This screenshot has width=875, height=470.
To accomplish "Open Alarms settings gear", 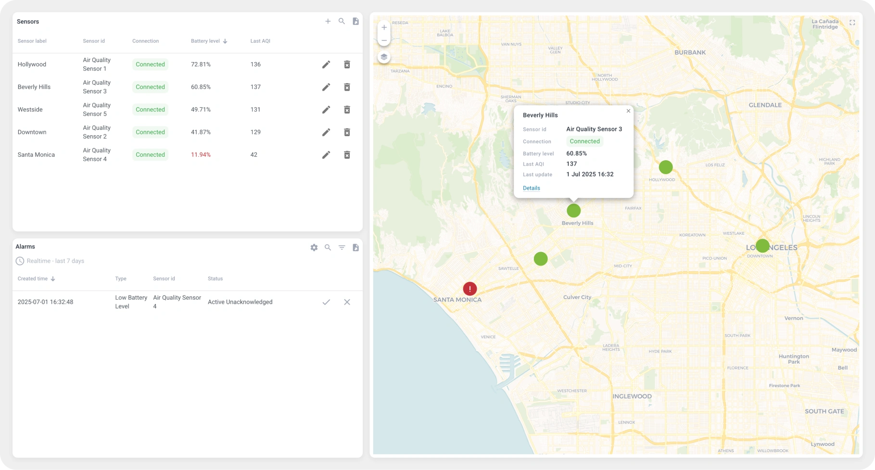I will 314,247.
